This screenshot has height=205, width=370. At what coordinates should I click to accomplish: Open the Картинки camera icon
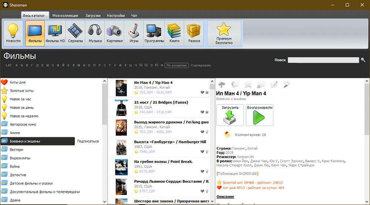pos(114,33)
